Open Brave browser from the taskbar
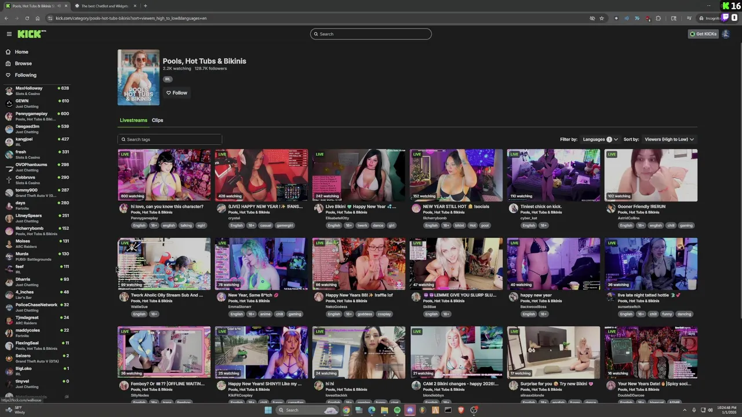Viewport: 742px width, 417px height. point(461,410)
